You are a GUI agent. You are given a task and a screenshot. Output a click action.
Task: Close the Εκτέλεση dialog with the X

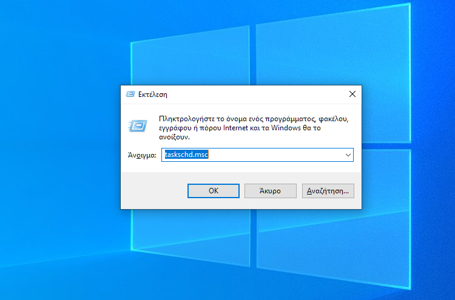(x=352, y=94)
